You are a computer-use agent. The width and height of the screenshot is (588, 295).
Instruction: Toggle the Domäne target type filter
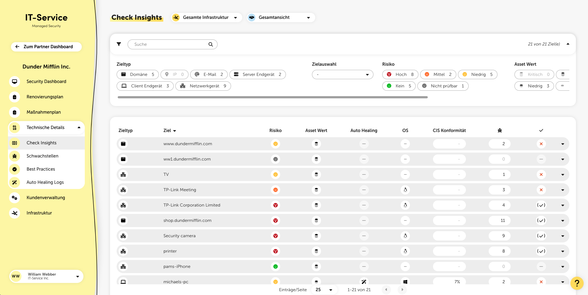138,75
